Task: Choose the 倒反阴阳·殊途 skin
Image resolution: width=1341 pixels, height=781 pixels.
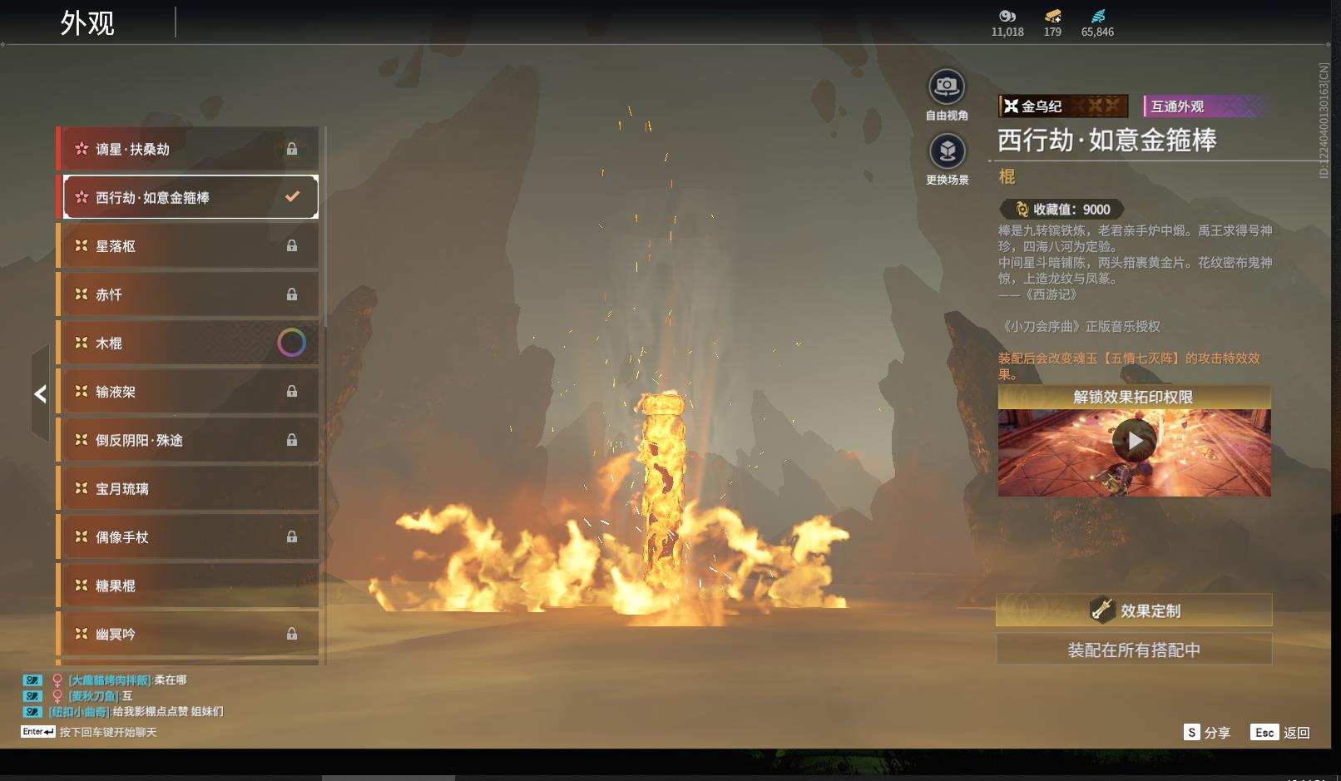Action: tap(187, 440)
